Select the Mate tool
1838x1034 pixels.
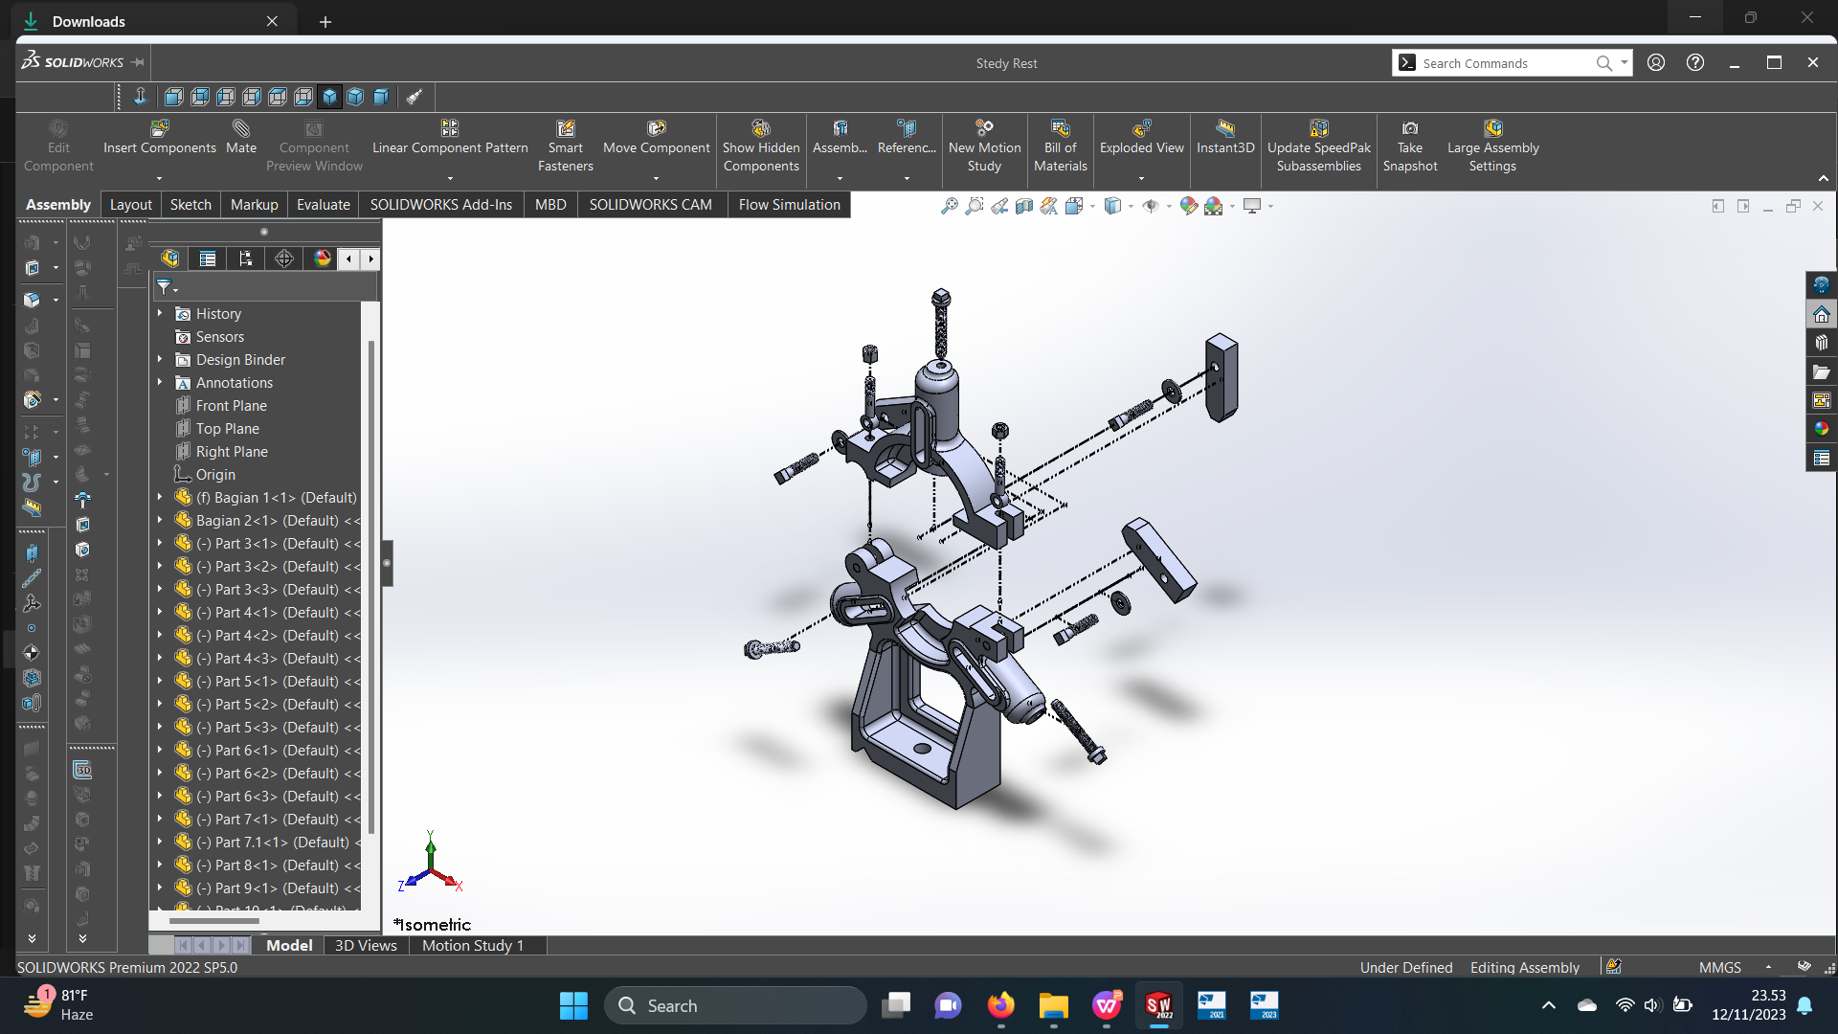[241, 137]
